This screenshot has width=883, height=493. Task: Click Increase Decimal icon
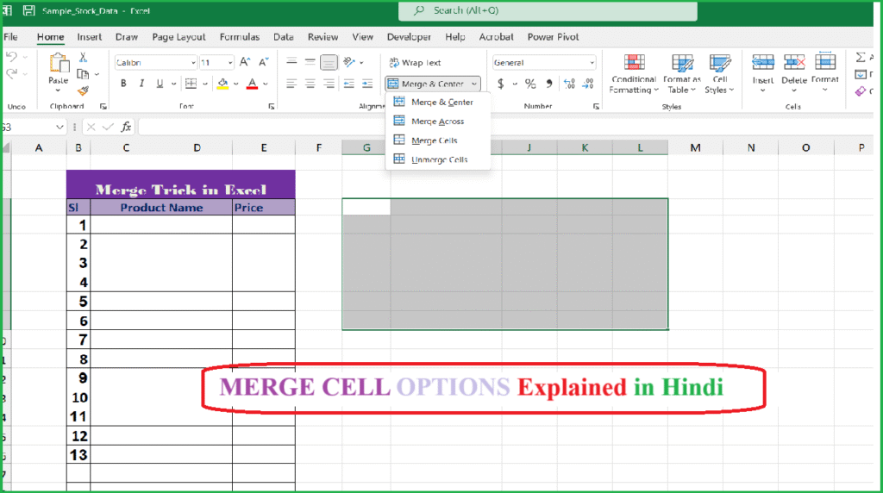tap(569, 84)
